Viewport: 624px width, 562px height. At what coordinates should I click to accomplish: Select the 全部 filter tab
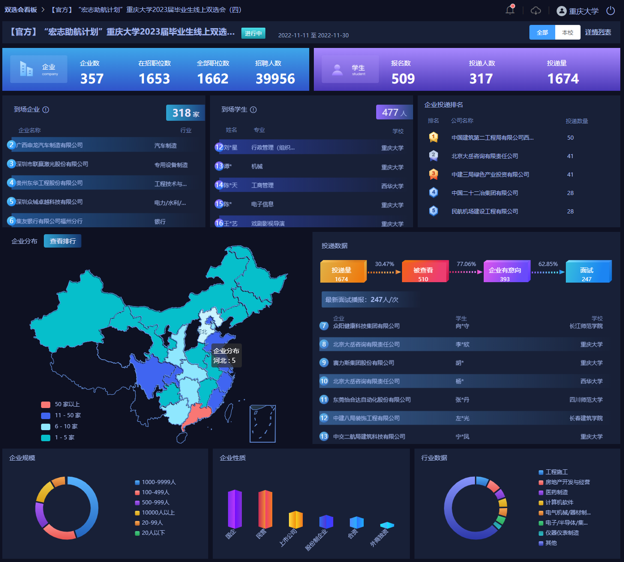tap(542, 32)
